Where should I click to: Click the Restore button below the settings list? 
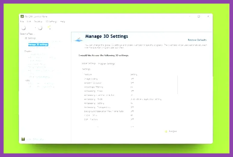tap(173, 131)
